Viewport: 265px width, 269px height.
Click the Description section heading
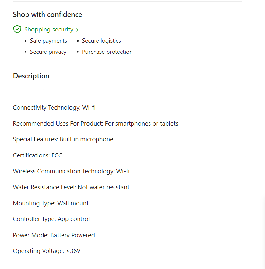pyautogui.click(x=31, y=76)
